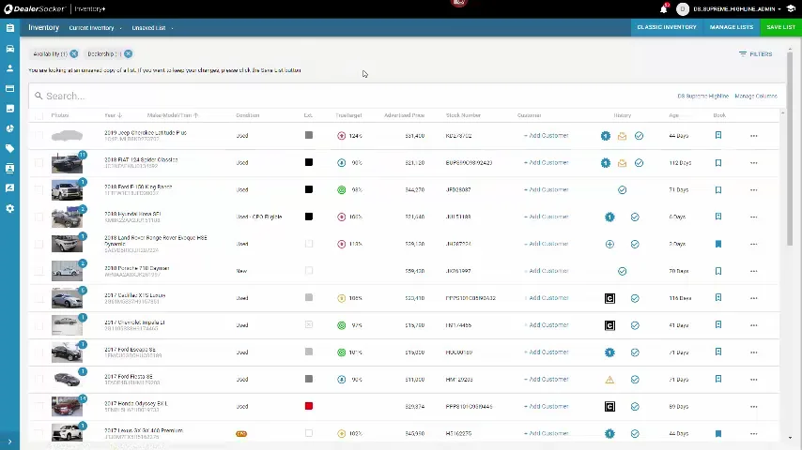Select the Porsche 718 Cayman row checkbox
Image resolution: width=802 pixels, height=450 pixels.
pos(39,271)
